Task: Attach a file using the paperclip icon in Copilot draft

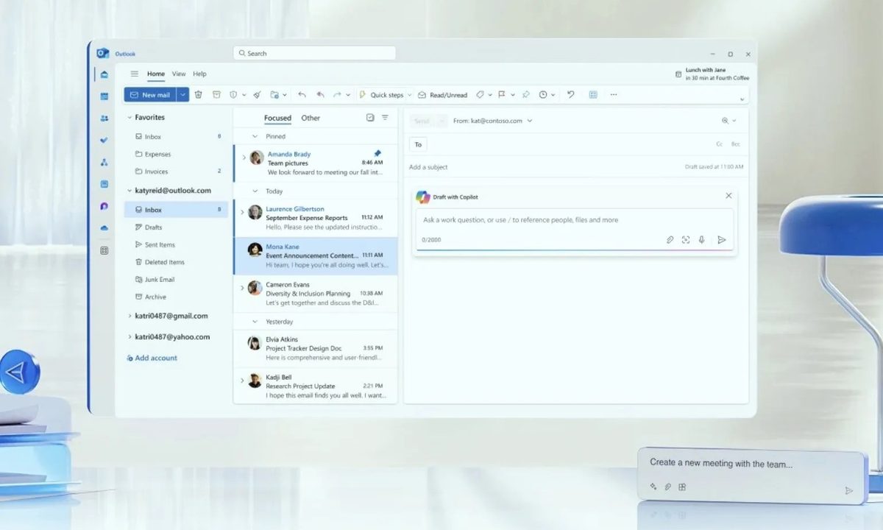Action: (670, 240)
